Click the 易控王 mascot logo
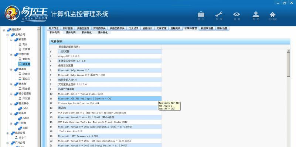 coord(12,13)
